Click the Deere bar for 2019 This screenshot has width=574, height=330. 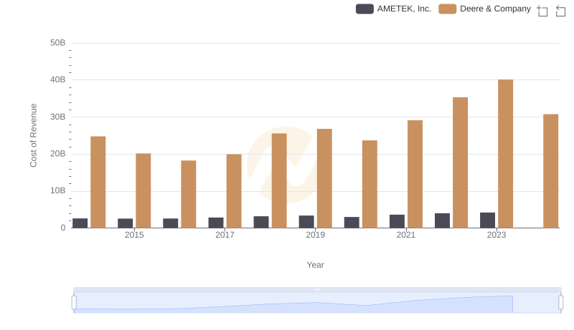[x=324, y=178]
